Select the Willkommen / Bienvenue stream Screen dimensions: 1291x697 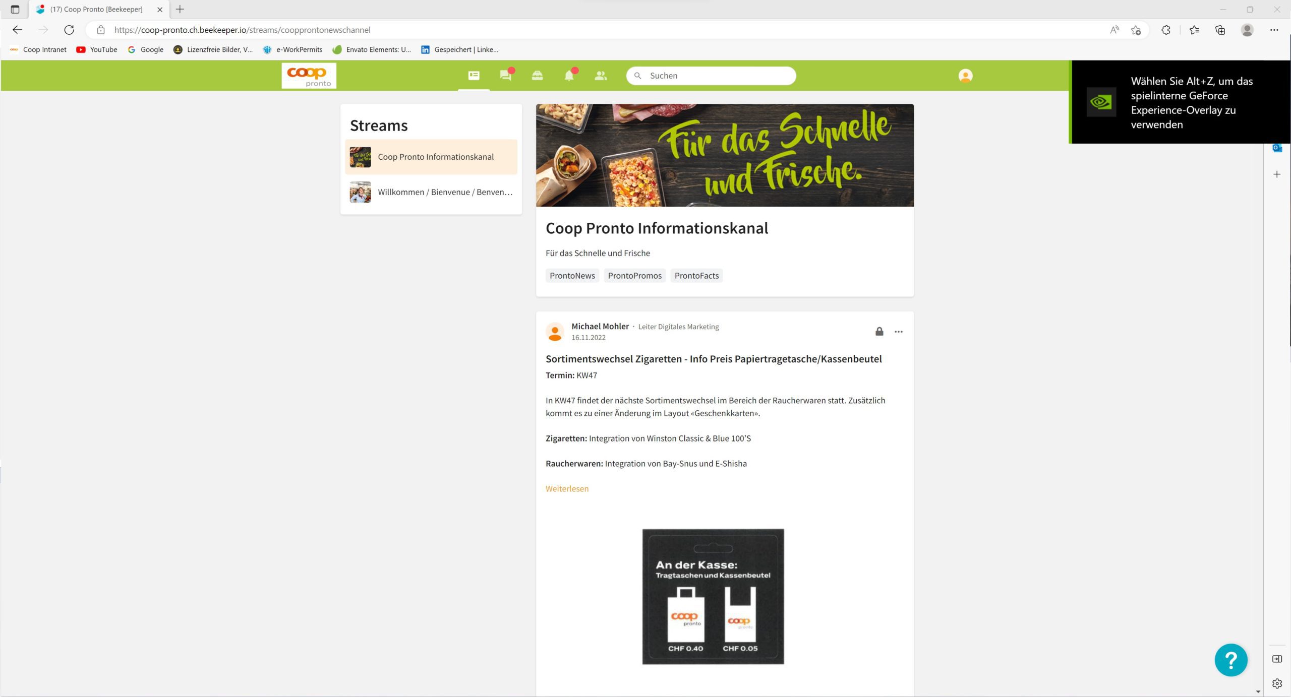pos(431,192)
